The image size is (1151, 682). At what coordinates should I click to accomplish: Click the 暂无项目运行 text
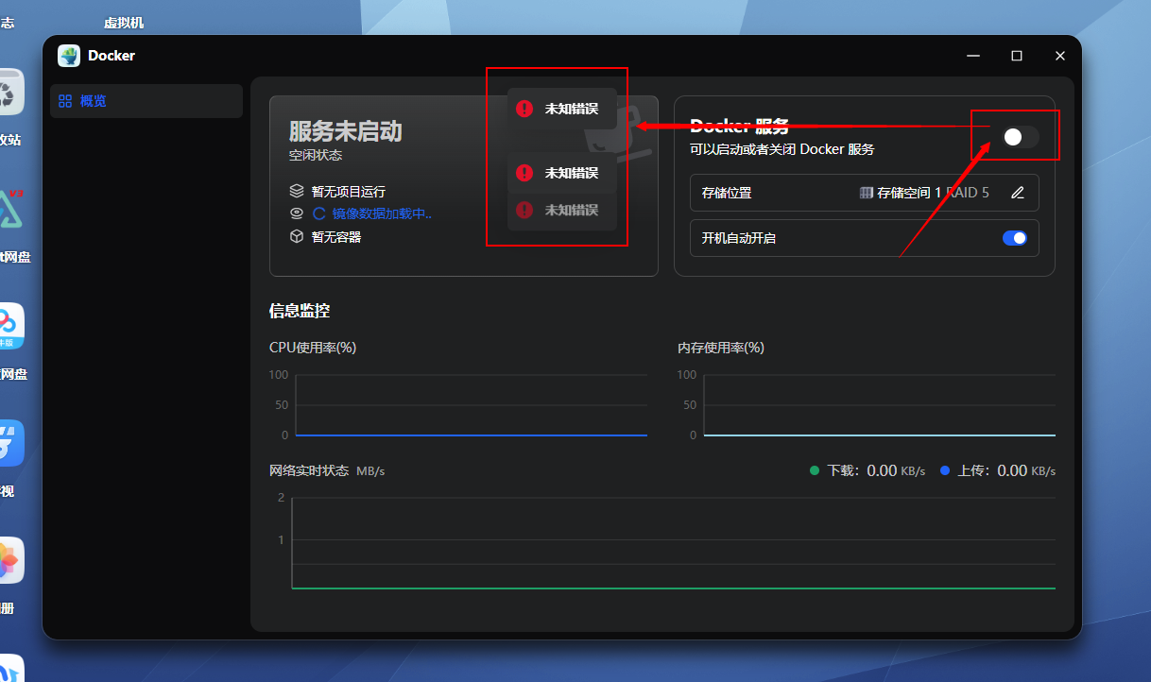tap(349, 192)
